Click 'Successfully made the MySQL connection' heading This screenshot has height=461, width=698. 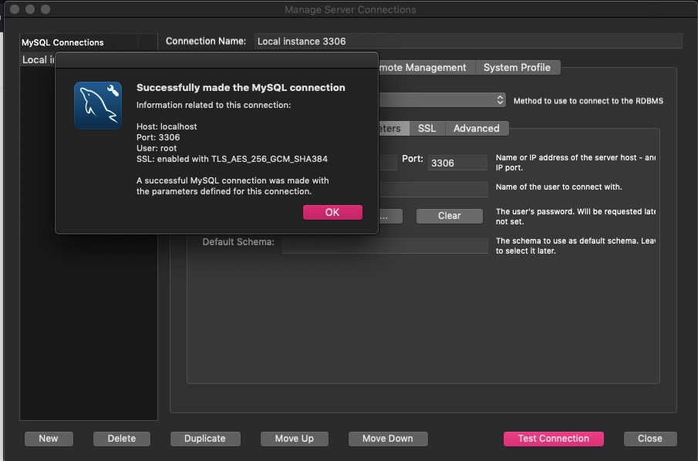tap(241, 88)
